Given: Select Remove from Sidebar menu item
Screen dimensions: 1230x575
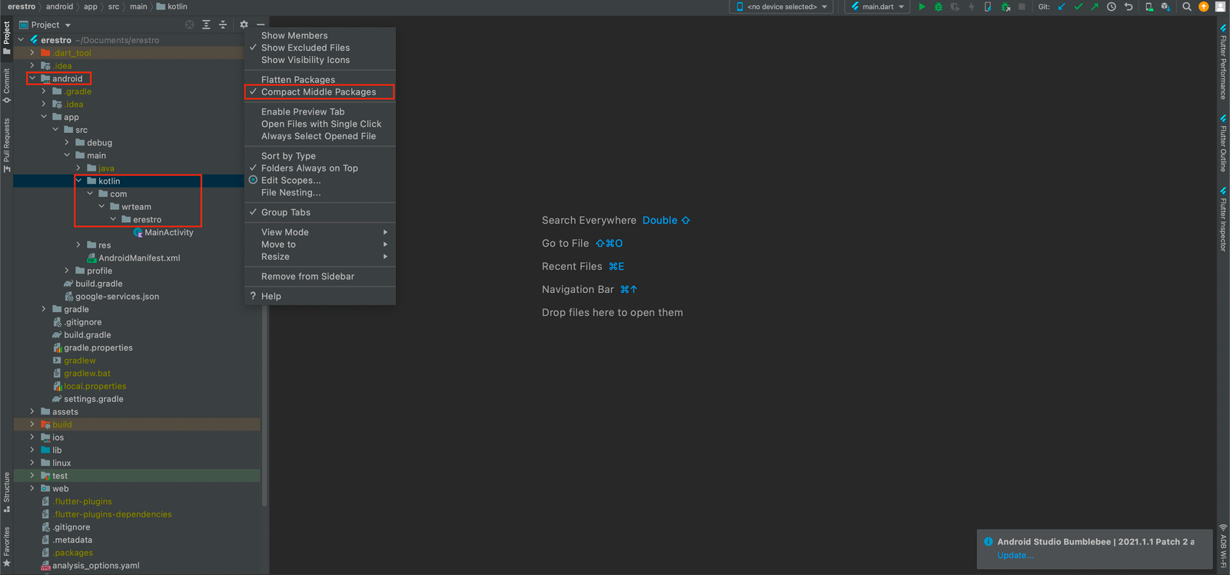Looking at the screenshot, I should coord(307,277).
